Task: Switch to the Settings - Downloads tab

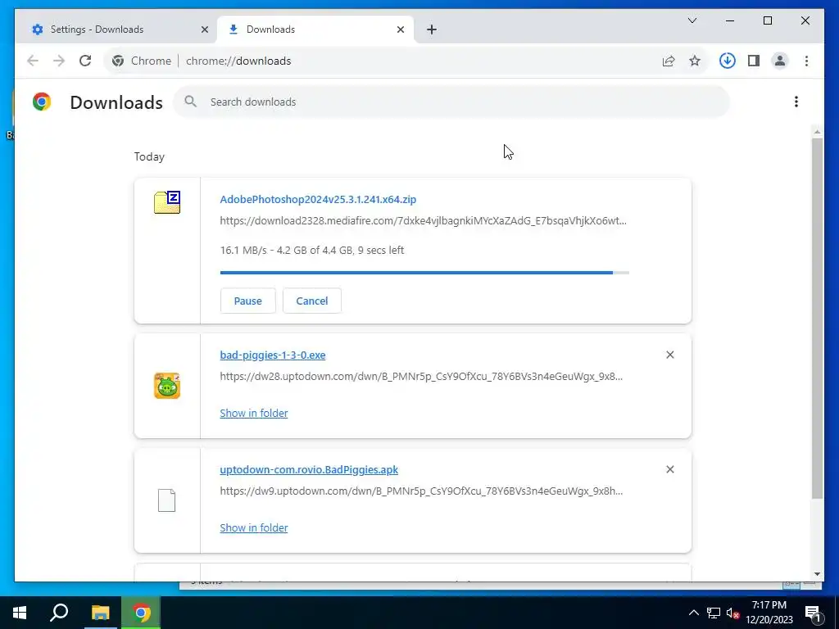Action: (x=118, y=29)
